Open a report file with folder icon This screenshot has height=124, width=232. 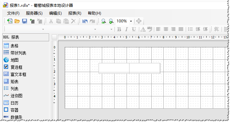tap(17, 21)
